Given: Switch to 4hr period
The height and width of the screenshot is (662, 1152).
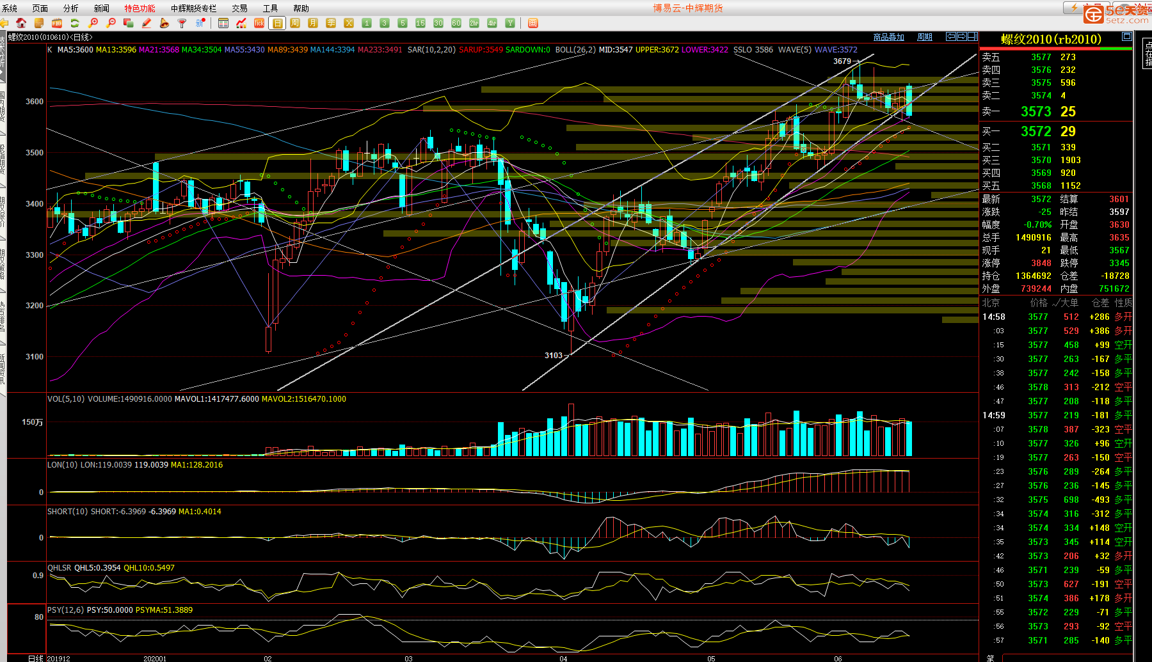Looking at the screenshot, I should [x=492, y=23].
